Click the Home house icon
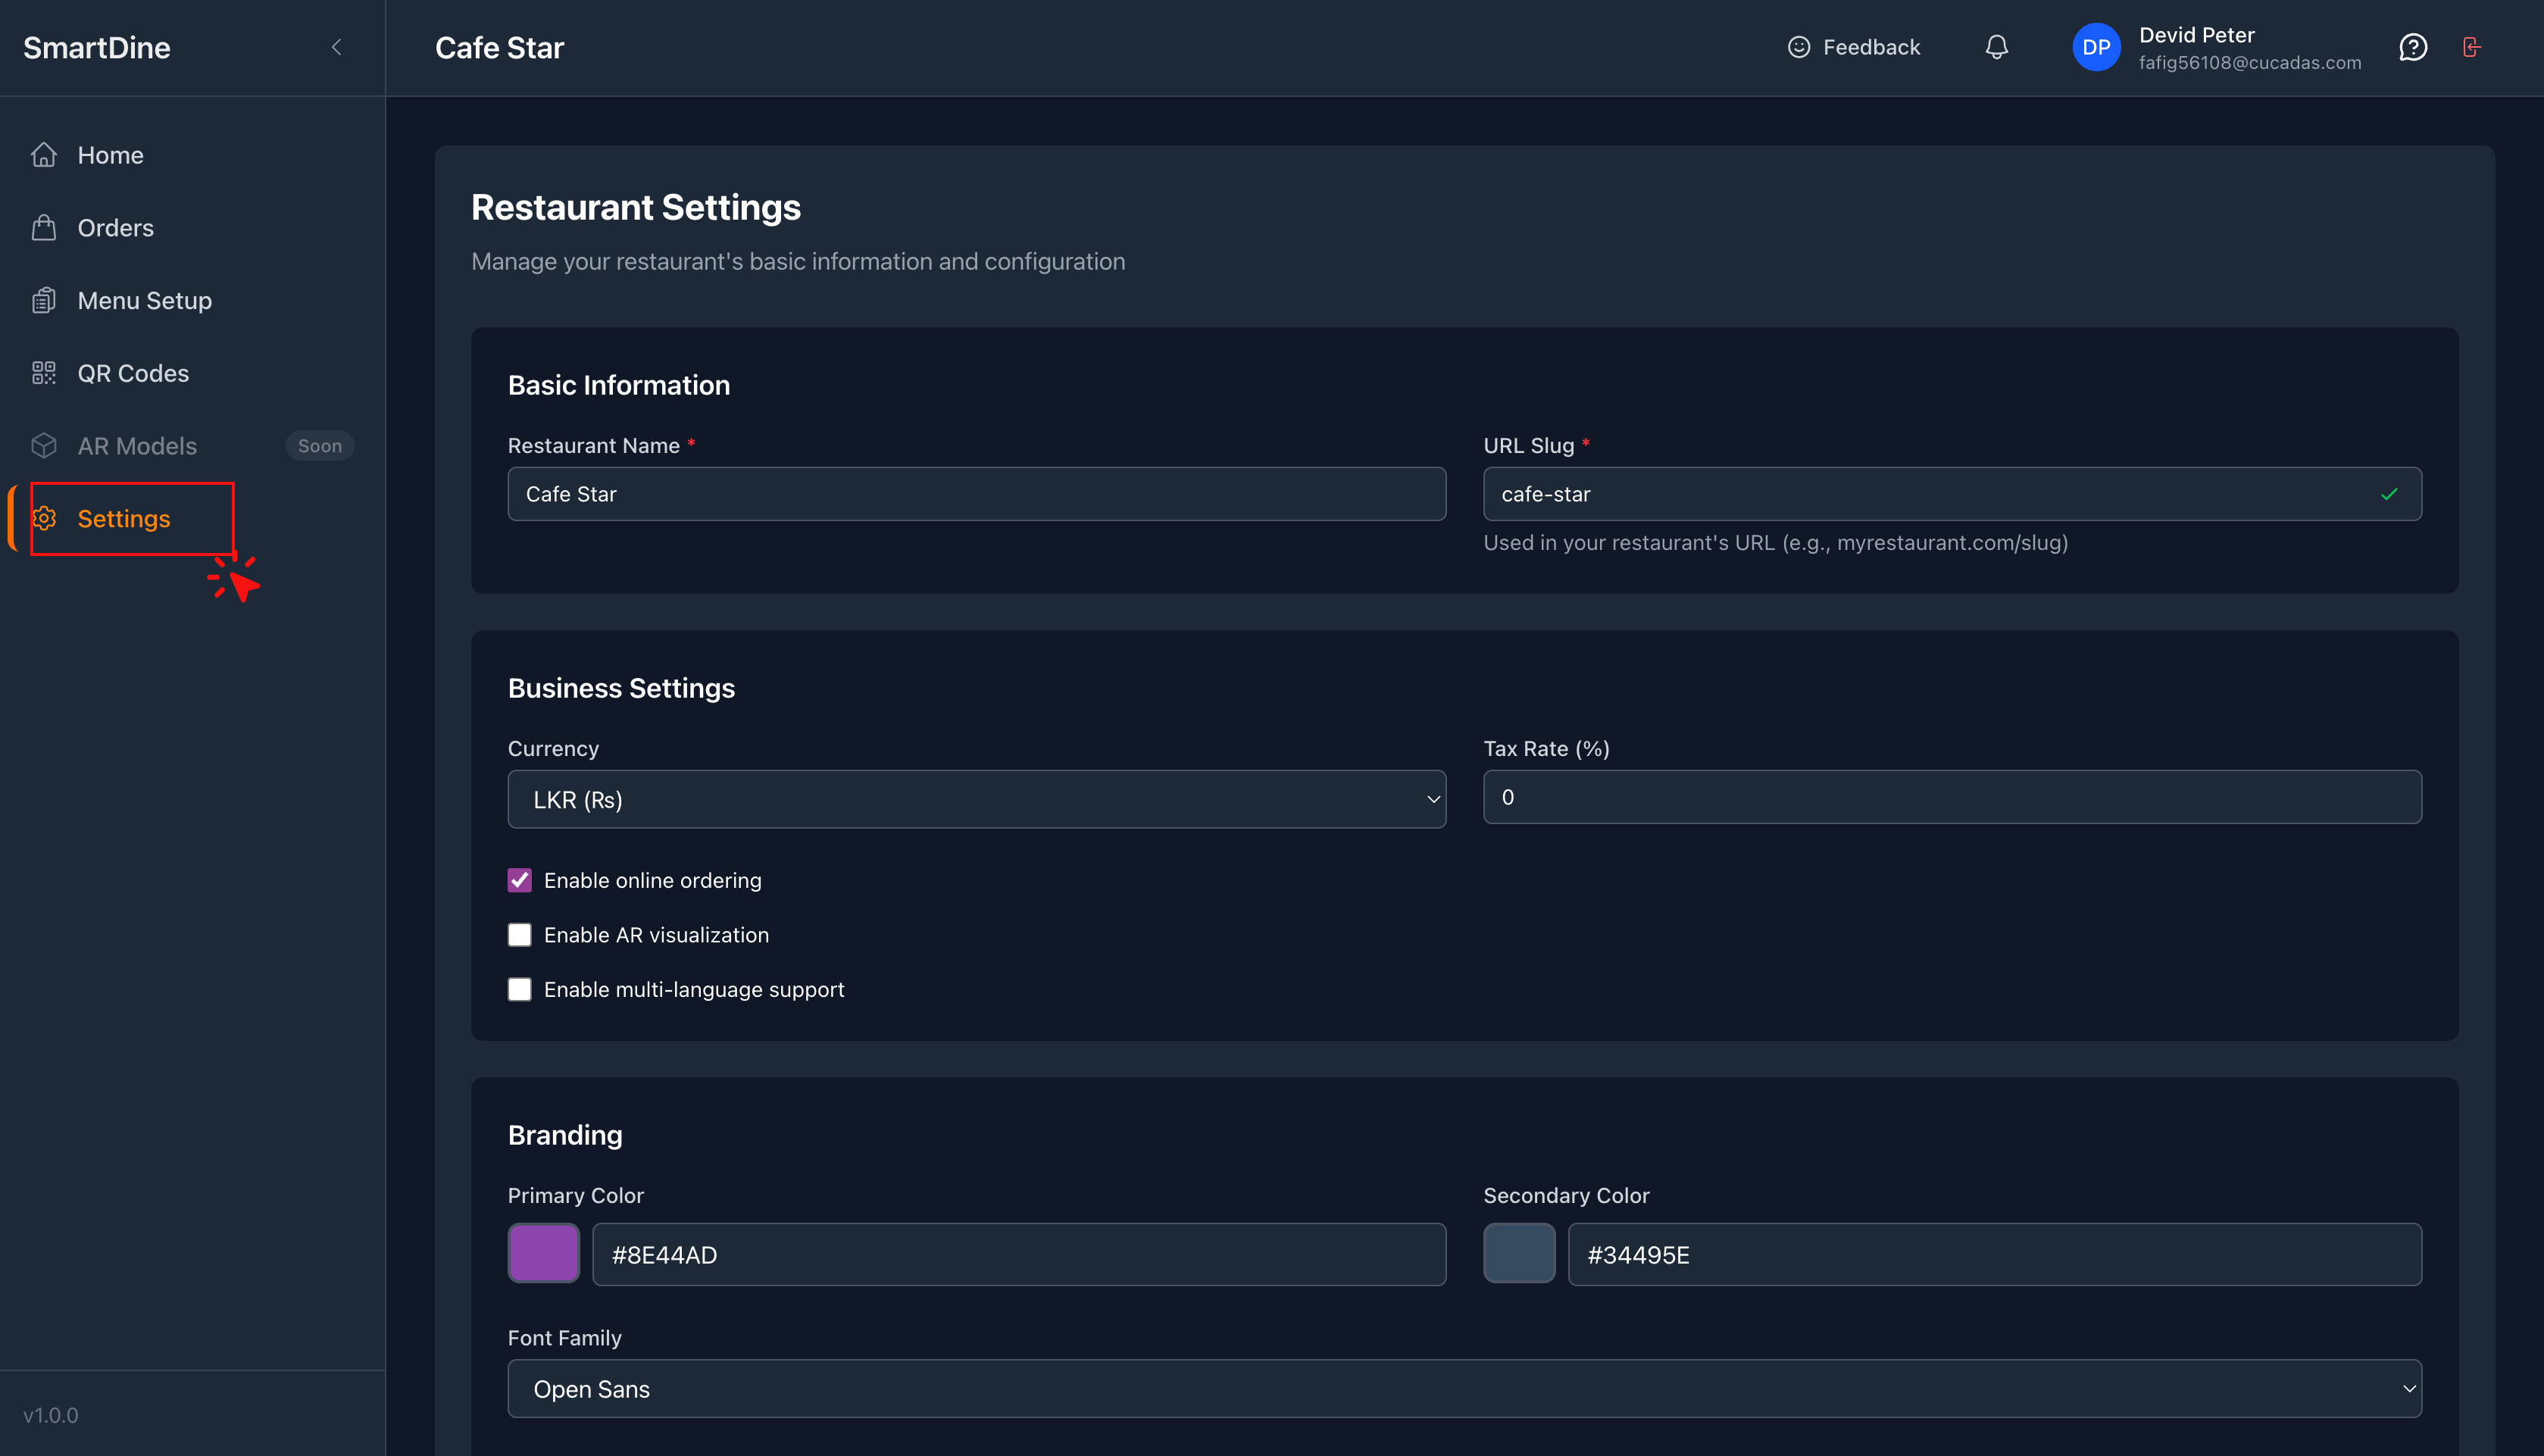 pyautogui.click(x=44, y=155)
